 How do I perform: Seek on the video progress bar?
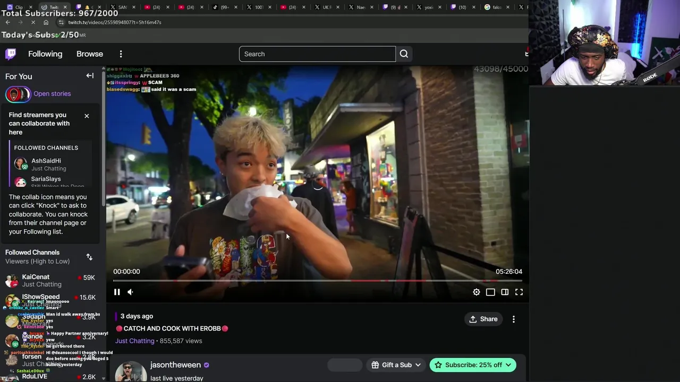tap(317, 281)
